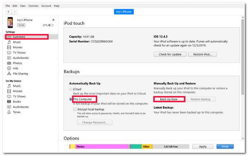Open File Sharing settings
The width and height of the screenshot is (248, 156).
click(x=20, y=73)
